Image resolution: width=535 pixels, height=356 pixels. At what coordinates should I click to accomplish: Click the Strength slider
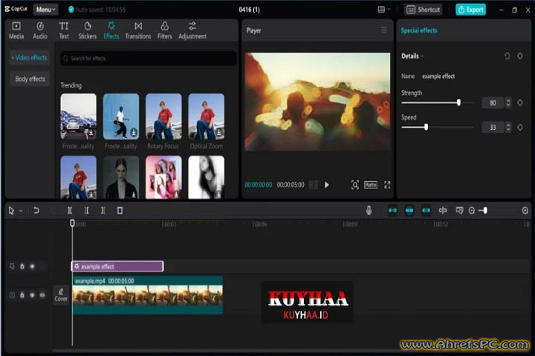click(438, 102)
